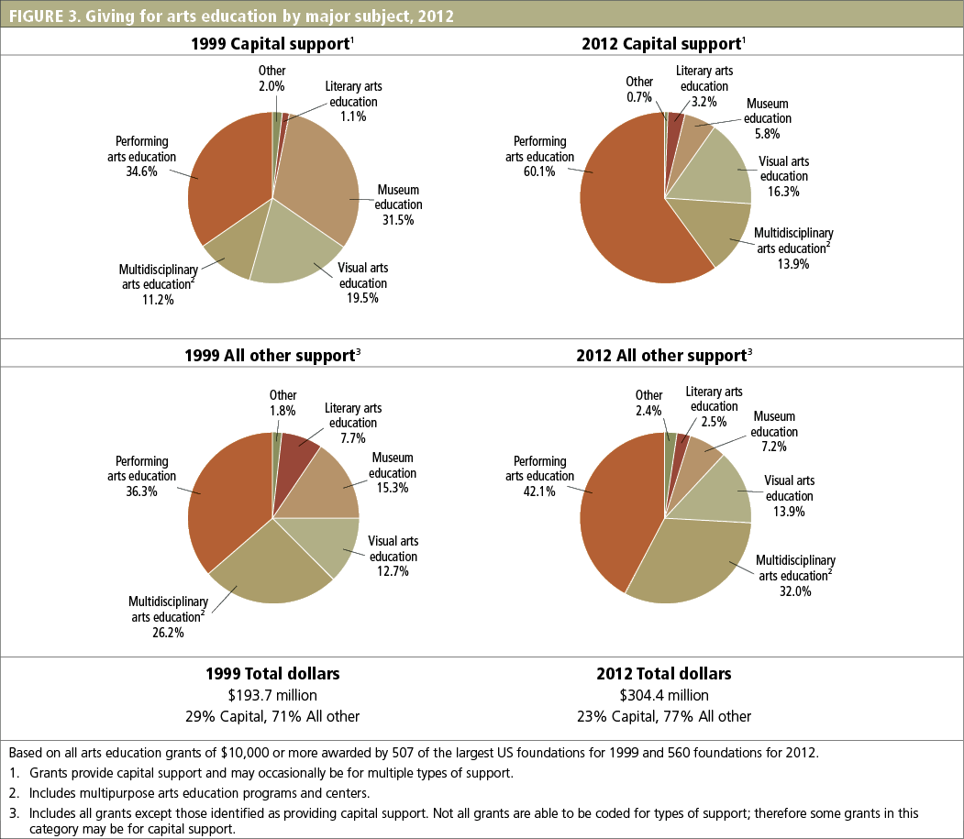Click '29% Capital, 71% All other' text
Image resolution: width=964 pixels, height=839 pixels.
272,717
